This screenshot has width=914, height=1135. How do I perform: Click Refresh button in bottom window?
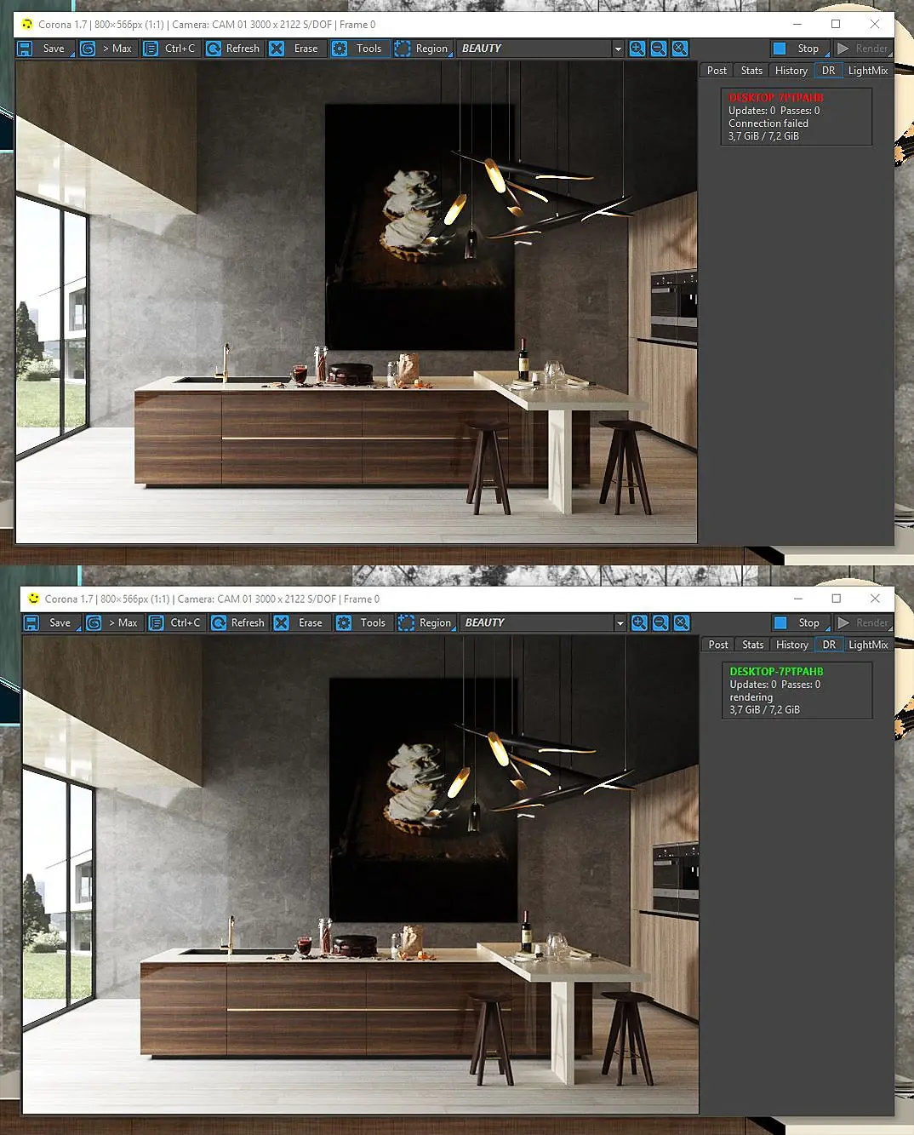[238, 622]
